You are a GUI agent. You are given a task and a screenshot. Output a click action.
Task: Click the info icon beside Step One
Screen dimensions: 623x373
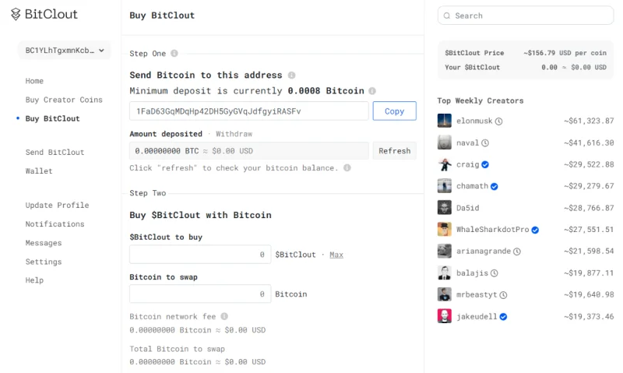tap(174, 53)
